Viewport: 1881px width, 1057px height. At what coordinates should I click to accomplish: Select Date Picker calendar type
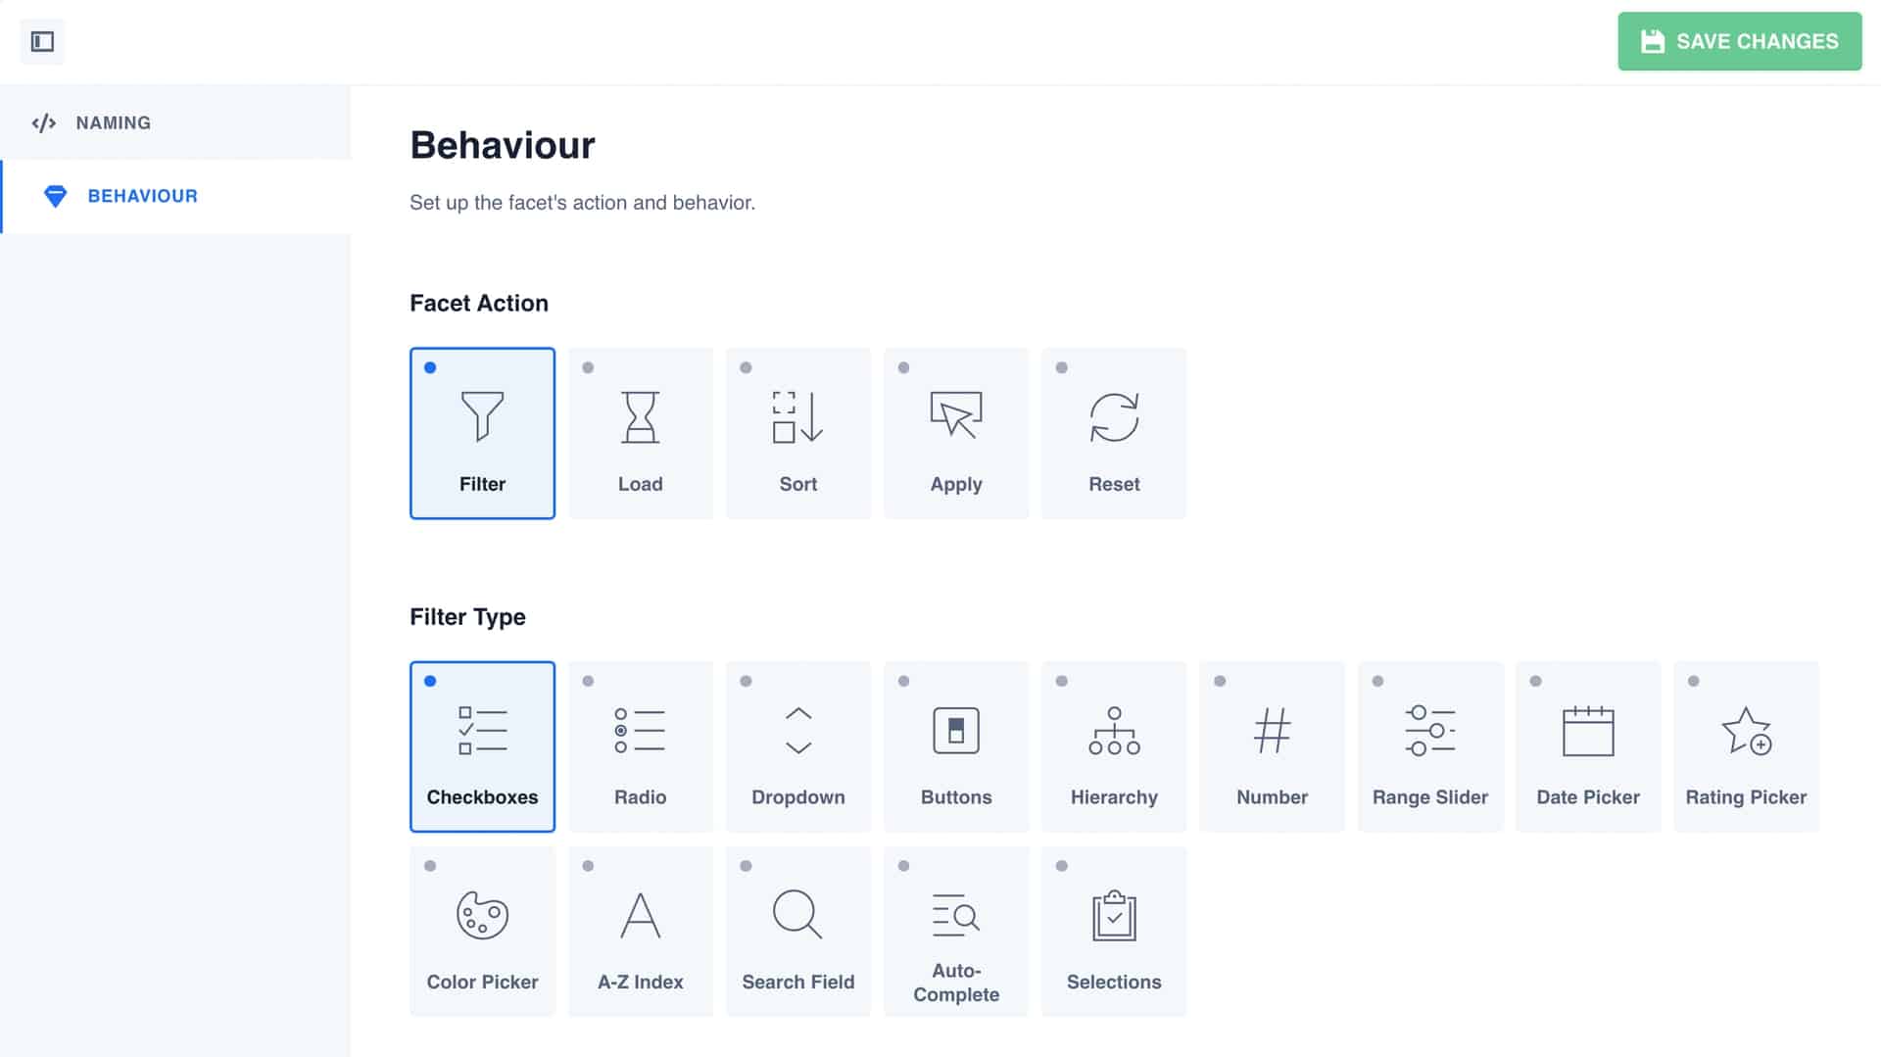click(1588, 746)
